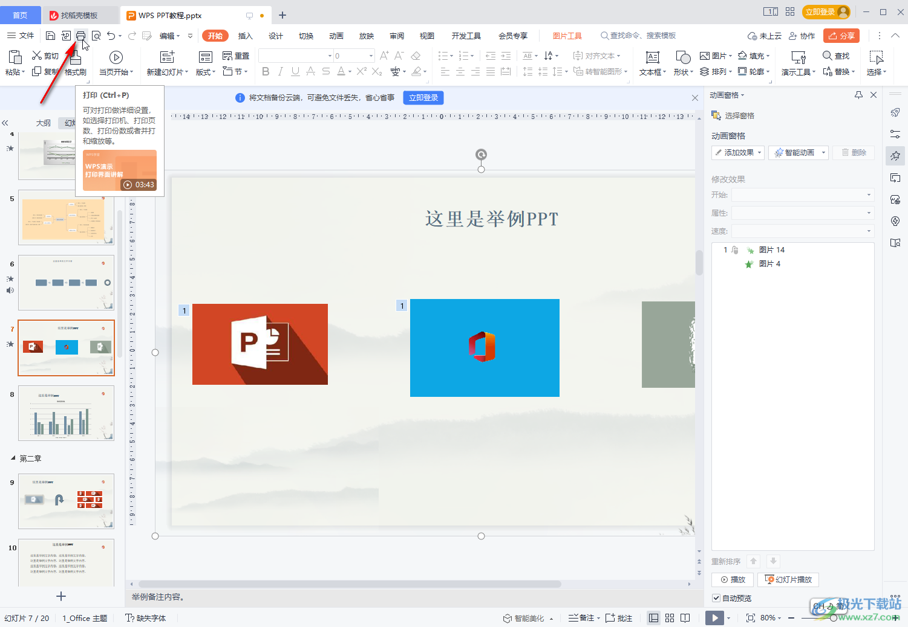908x627 pixels.
Task: Open the 文件 menu
Action: click(21, 36)
